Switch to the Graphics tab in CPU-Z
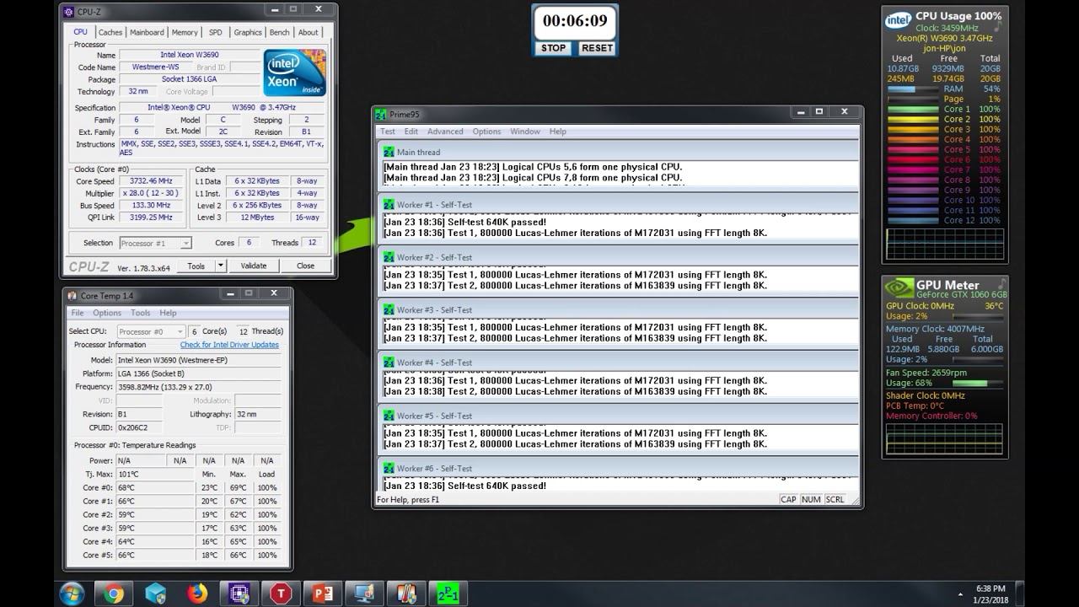Screen dimensions: 1079x607 (x=248, y=32)
